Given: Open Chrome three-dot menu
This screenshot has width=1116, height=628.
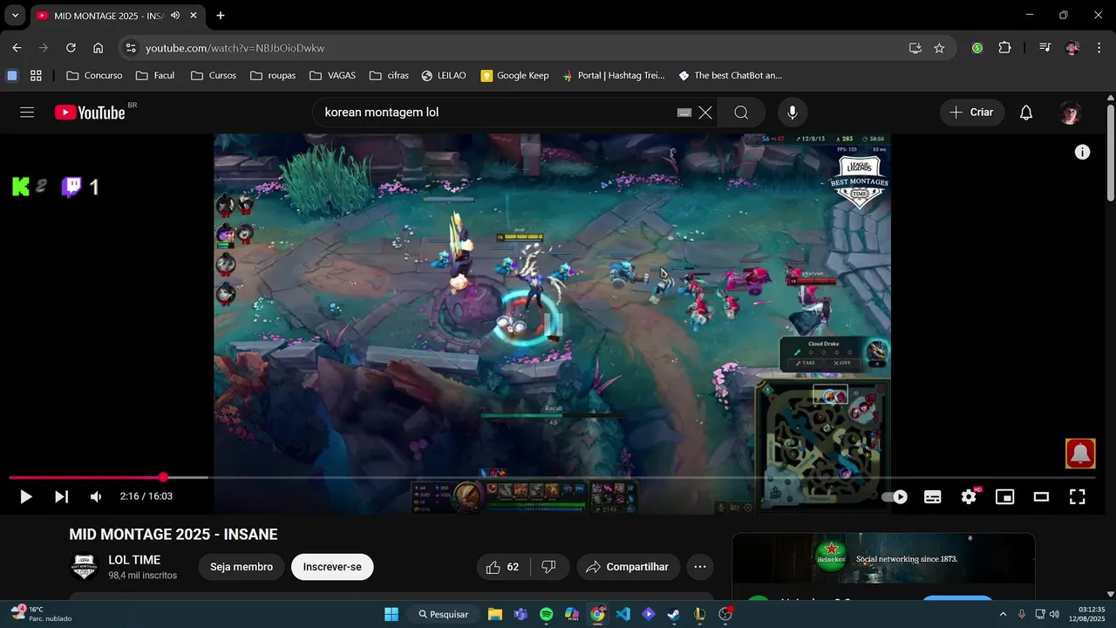Looking at the screenshot, I should click(1099, 48).
